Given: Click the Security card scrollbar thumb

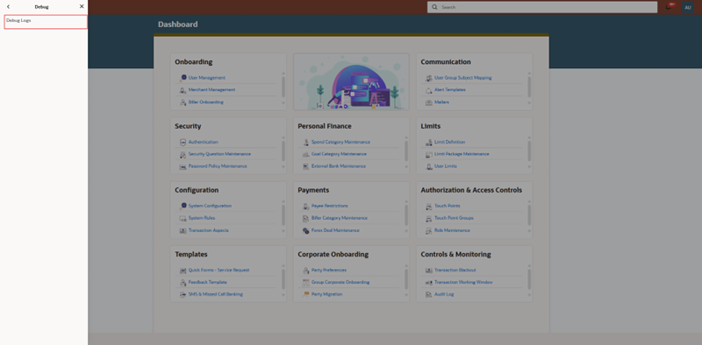Looking at the screenshot, I should coord(283,151).
